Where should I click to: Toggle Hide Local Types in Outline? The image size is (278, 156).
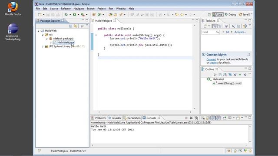[x=245, y=75]
